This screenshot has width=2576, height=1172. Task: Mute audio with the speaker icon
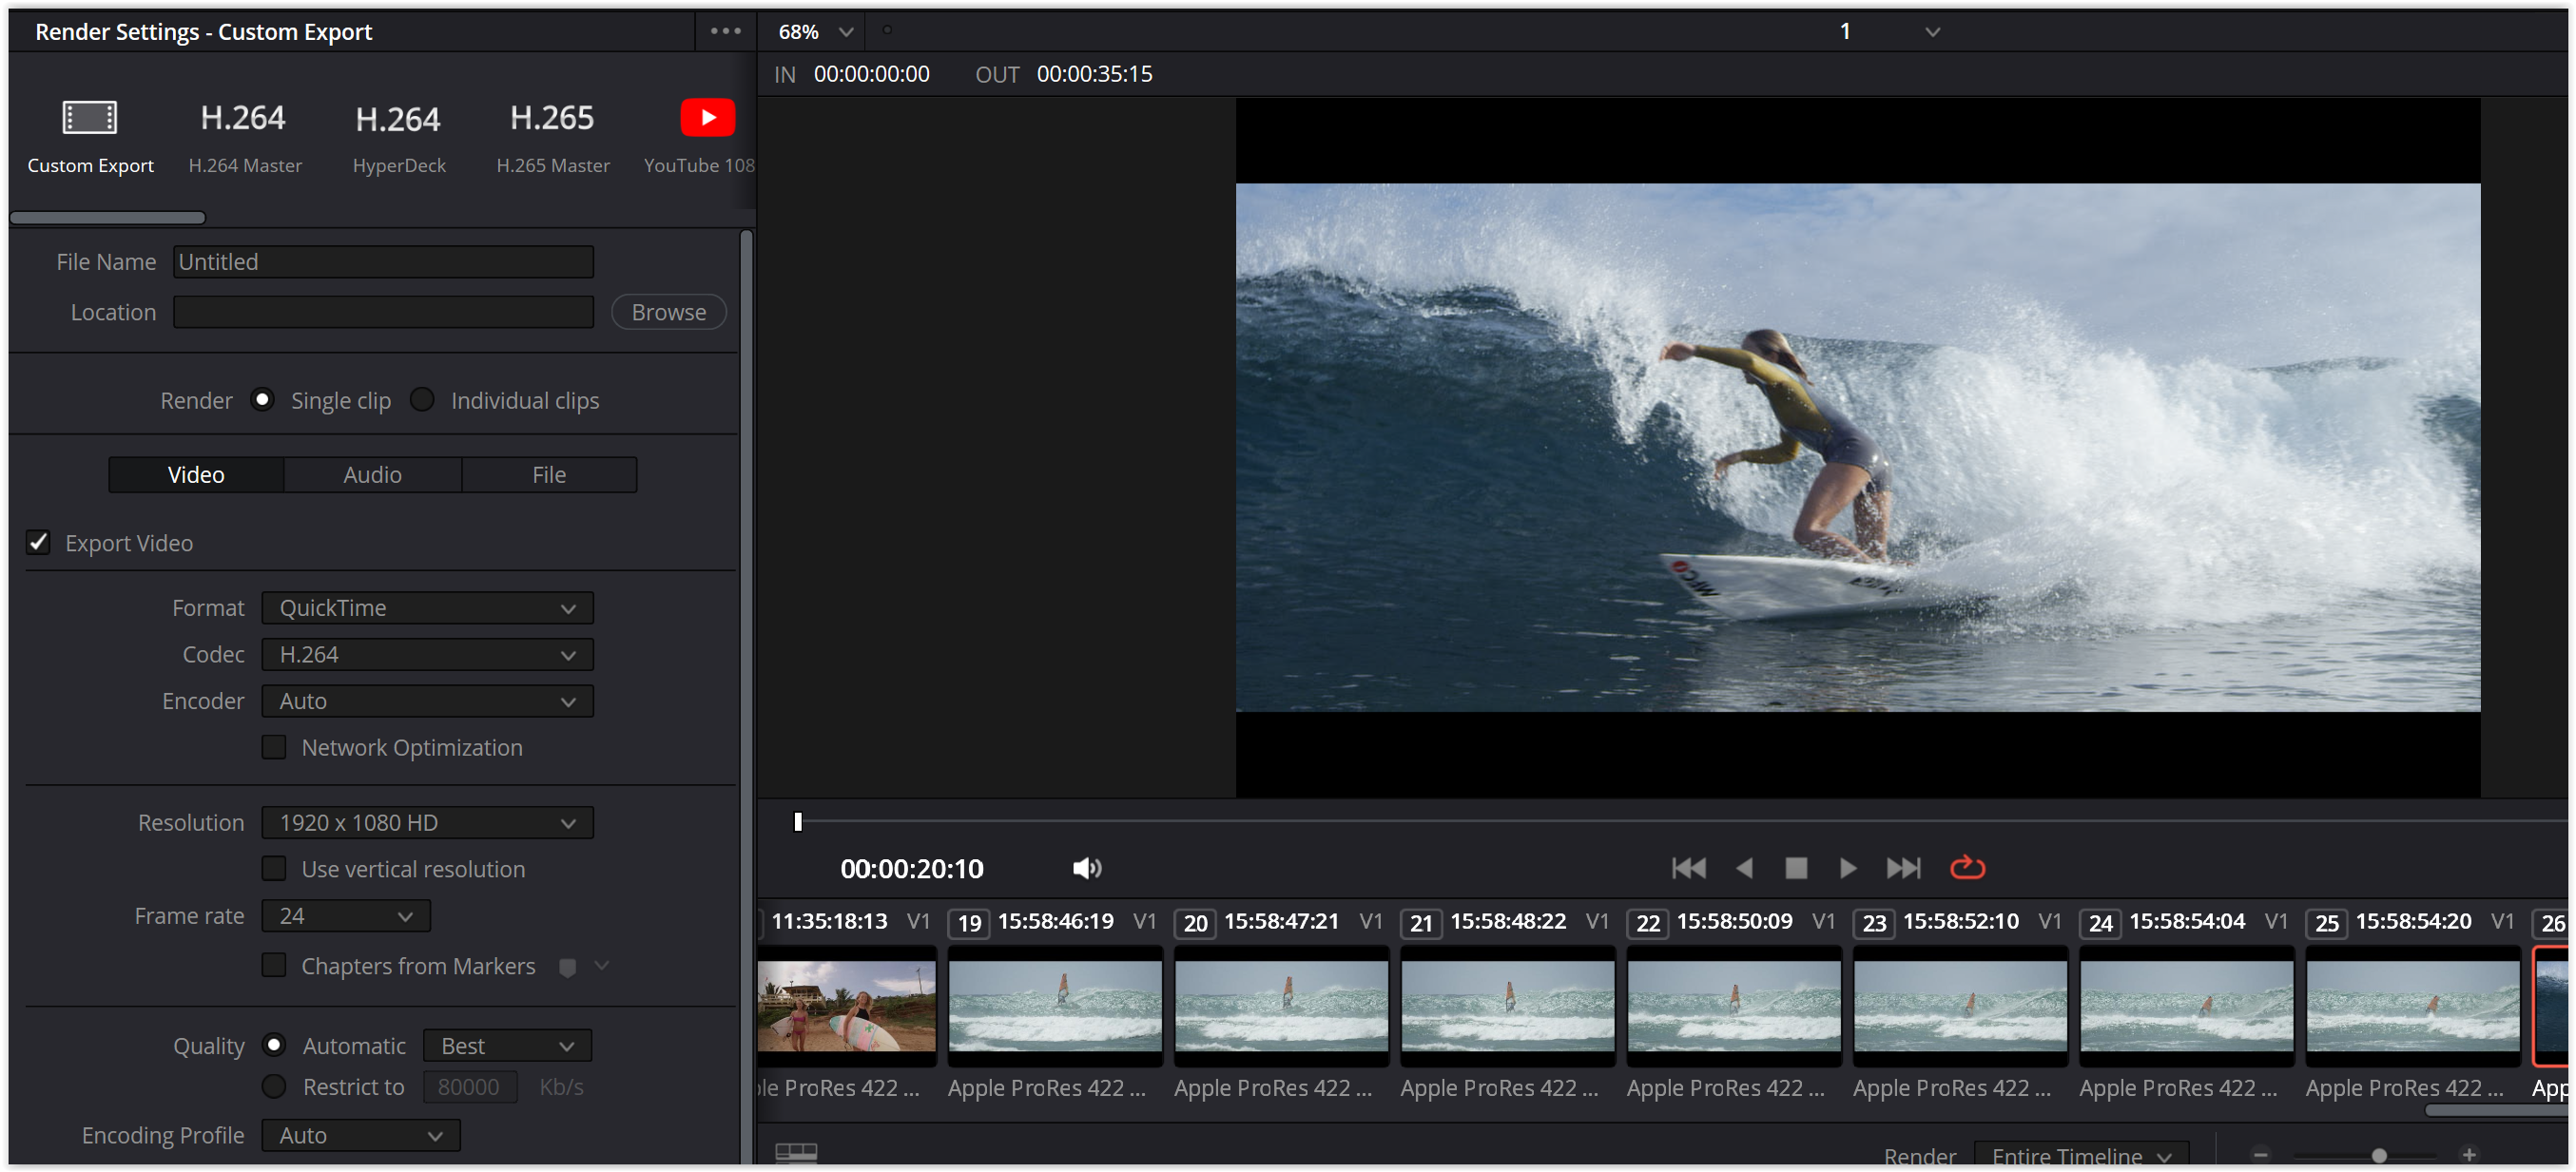click(1086, 868)
